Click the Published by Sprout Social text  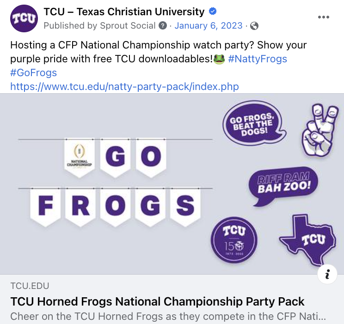click(x=99, y=26)
